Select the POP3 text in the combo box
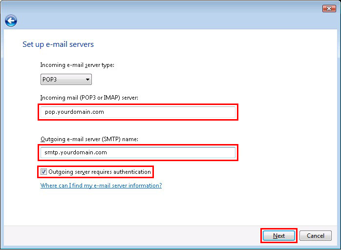This screenshot has height=250, width=341. click(50, 80)
